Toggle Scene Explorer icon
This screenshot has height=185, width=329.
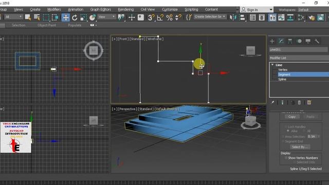tap(253, 17)
